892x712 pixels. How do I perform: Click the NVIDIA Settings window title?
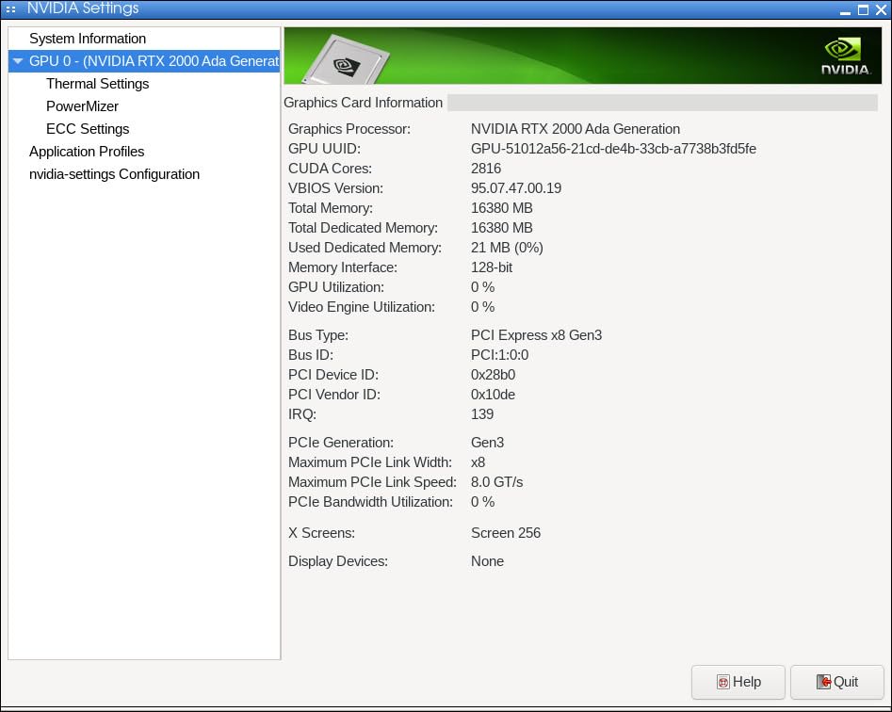pos(83,8)
